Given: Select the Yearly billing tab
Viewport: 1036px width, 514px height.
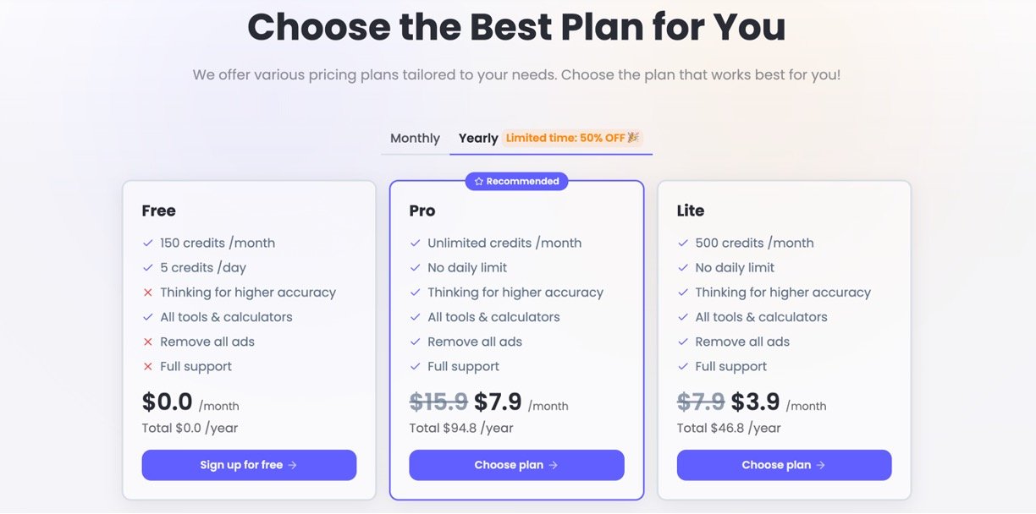Looking at the screenshot, I should click(478, 139).
